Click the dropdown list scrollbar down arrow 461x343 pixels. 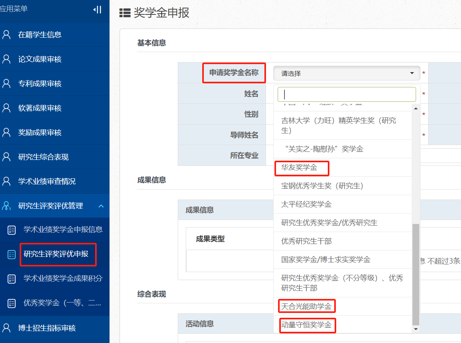[x=416, y=329]
